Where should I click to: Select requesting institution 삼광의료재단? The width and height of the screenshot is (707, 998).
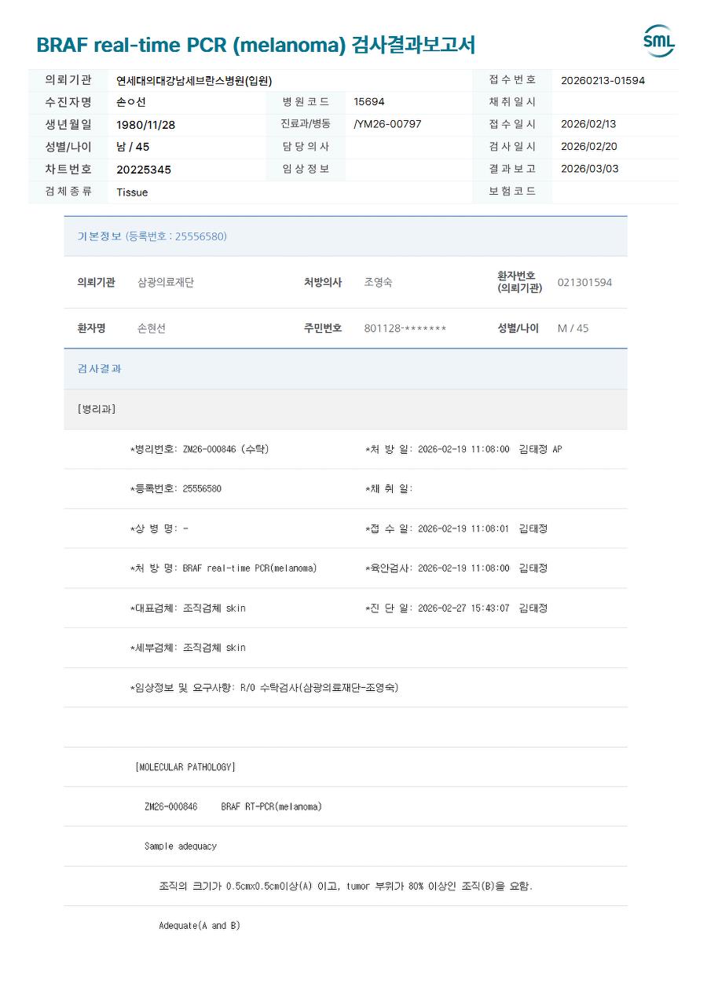click(166, 283)
